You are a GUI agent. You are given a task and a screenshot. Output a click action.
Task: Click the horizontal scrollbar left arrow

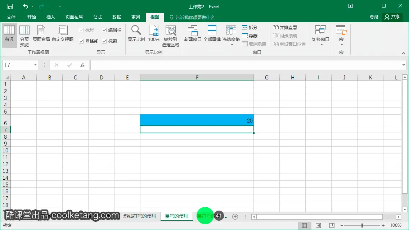tap(254, 217)
